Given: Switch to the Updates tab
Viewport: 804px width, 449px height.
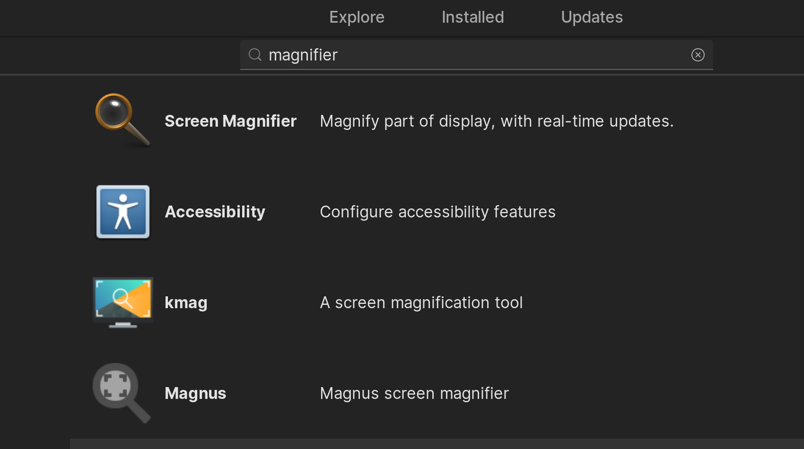Looking at the screenshot, I should (x=592, y=17).
